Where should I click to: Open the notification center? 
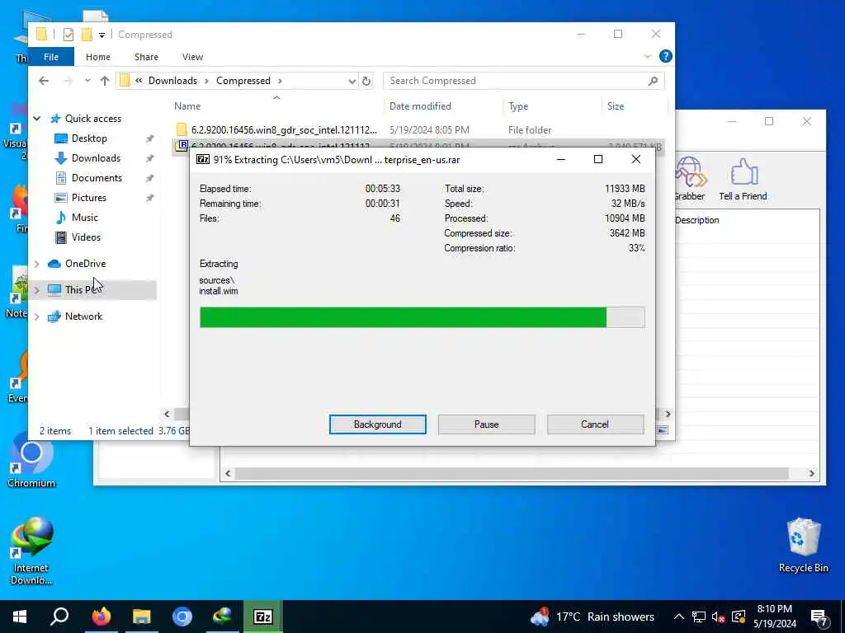click(x=819, y=617)
